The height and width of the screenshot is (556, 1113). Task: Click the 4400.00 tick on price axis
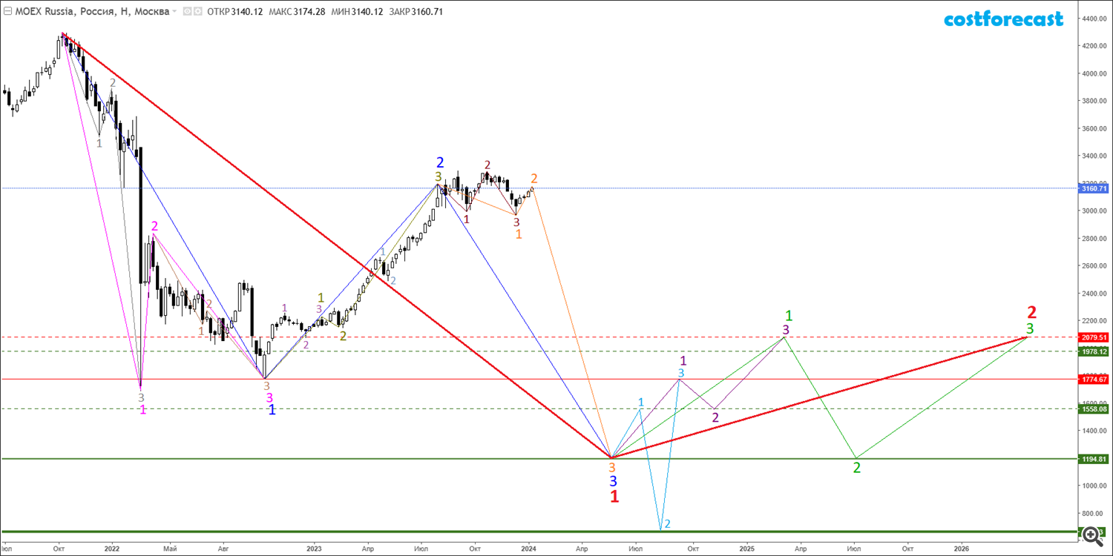1095,19
